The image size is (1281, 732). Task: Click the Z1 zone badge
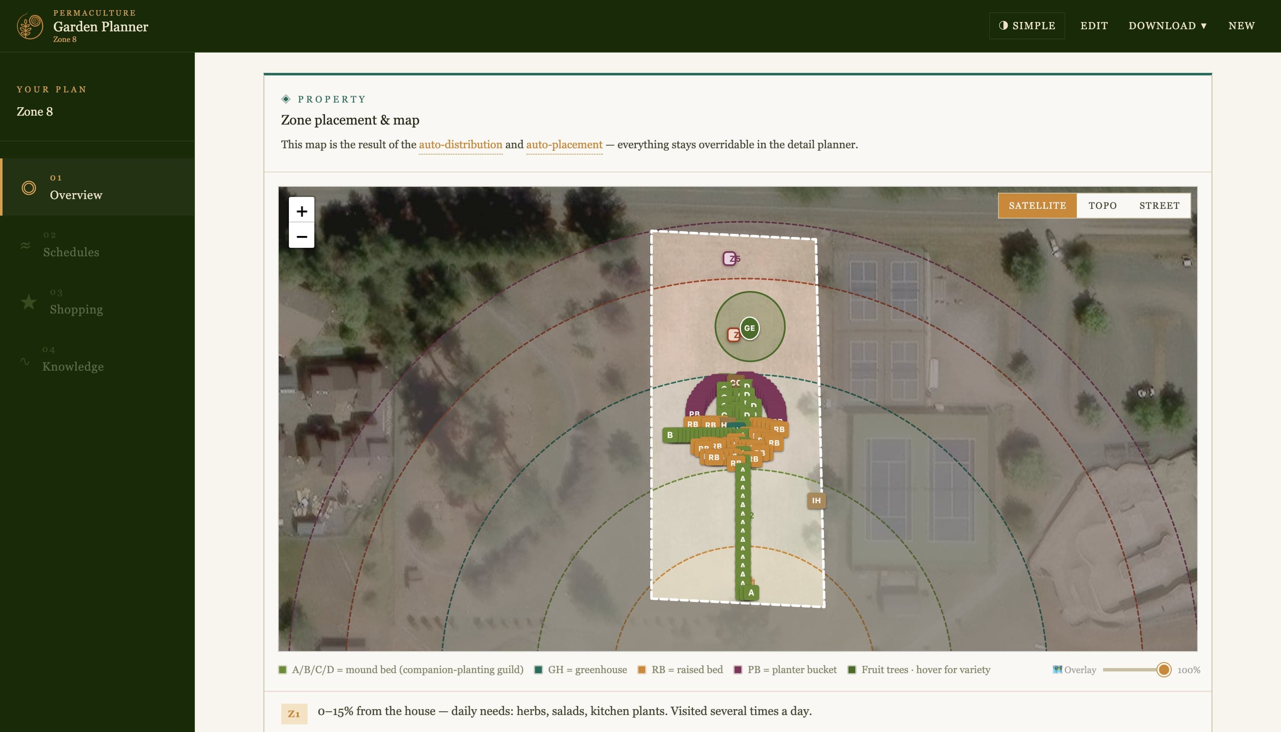[x=294, y=713]
